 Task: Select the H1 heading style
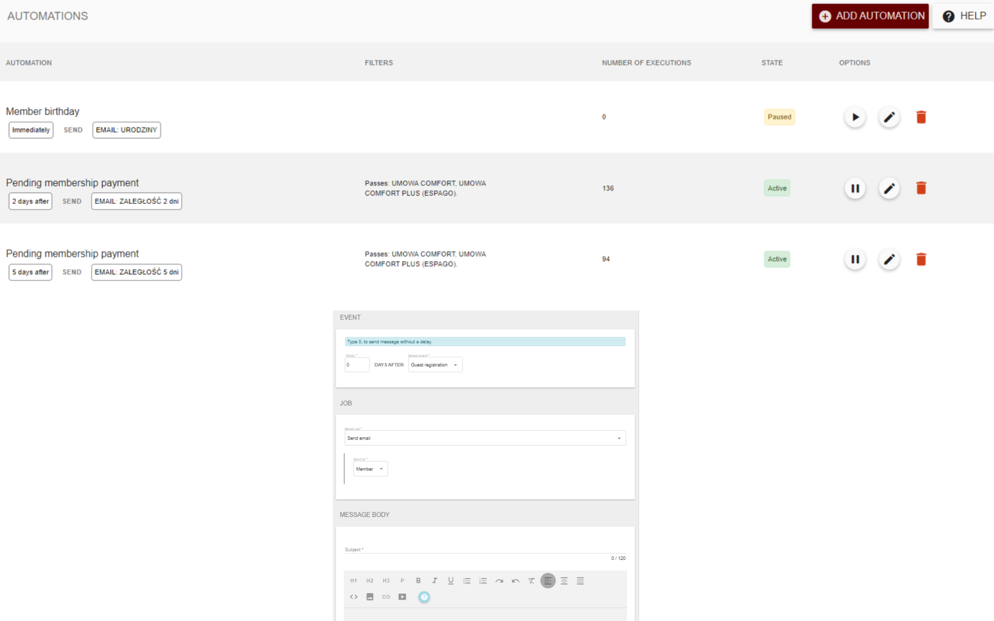pyautogui.click(x=354, y=581)
